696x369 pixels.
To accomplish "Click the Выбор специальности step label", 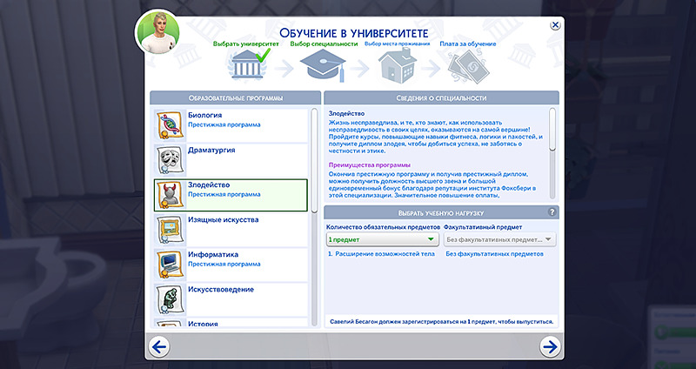I will pyautogui.click(x=324, y=44).
